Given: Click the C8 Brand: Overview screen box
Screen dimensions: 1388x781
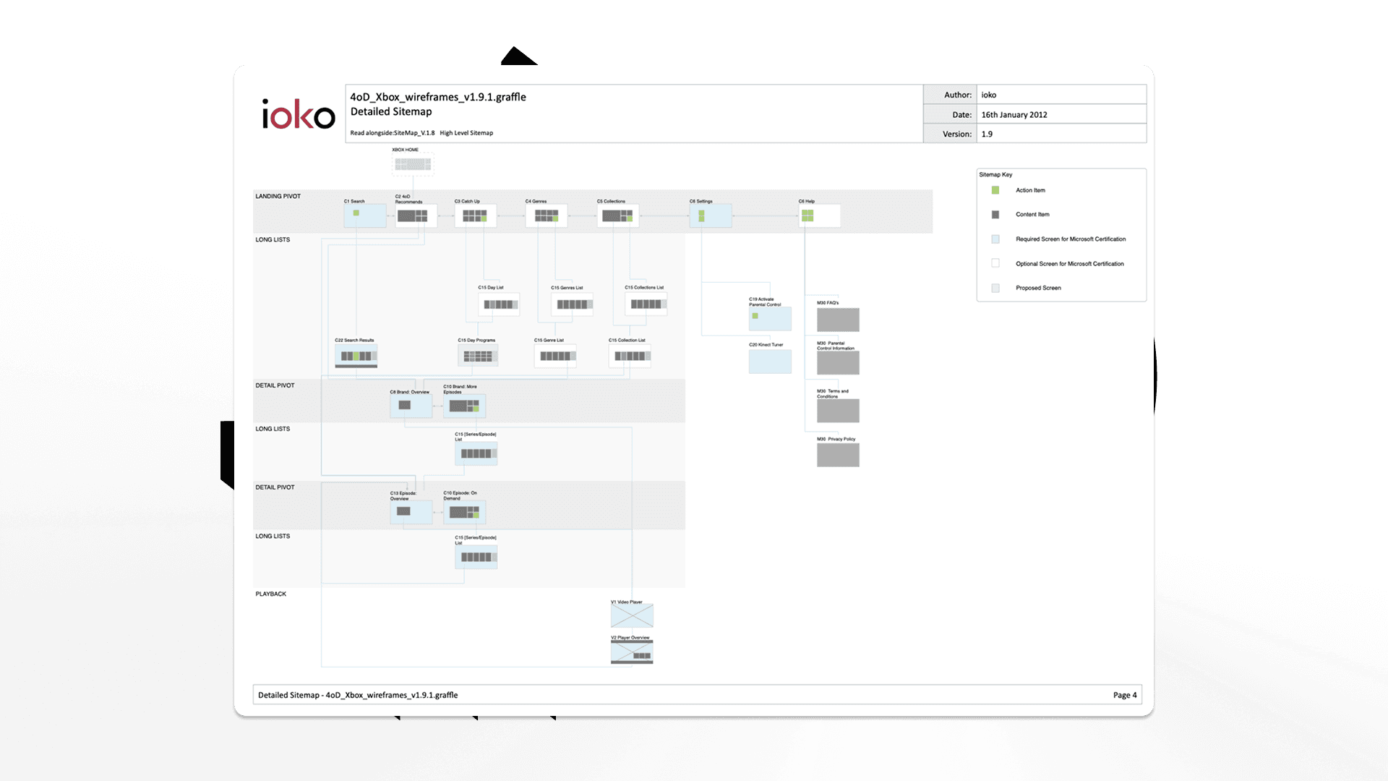Looking at the screenshot, I should (x=411, y=406).
